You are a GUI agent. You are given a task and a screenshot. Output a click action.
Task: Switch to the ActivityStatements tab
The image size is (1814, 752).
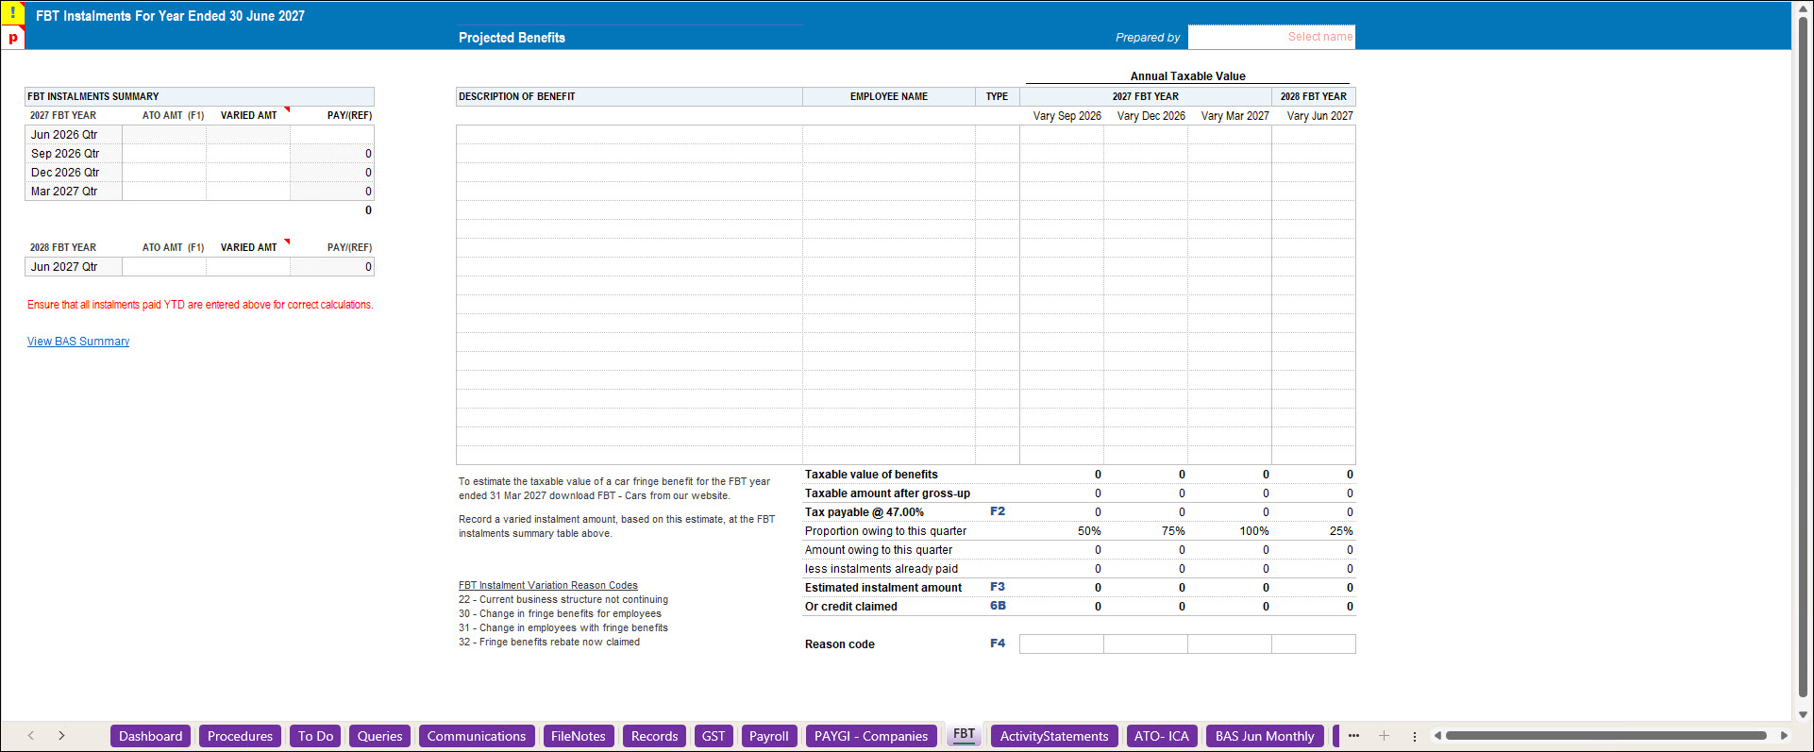tap(1054, 736)
